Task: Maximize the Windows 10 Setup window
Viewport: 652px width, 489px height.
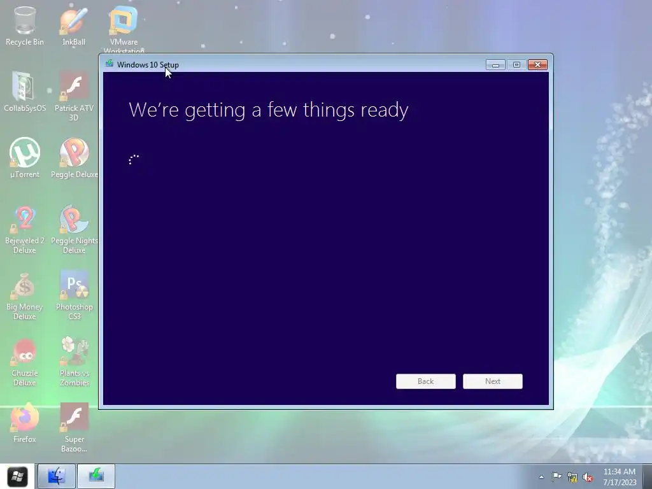Action: pos(516,65)
